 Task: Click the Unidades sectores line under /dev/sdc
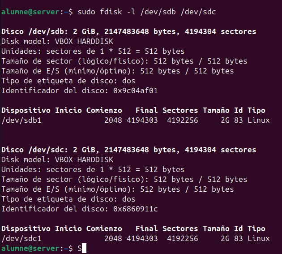coord(93,169)
